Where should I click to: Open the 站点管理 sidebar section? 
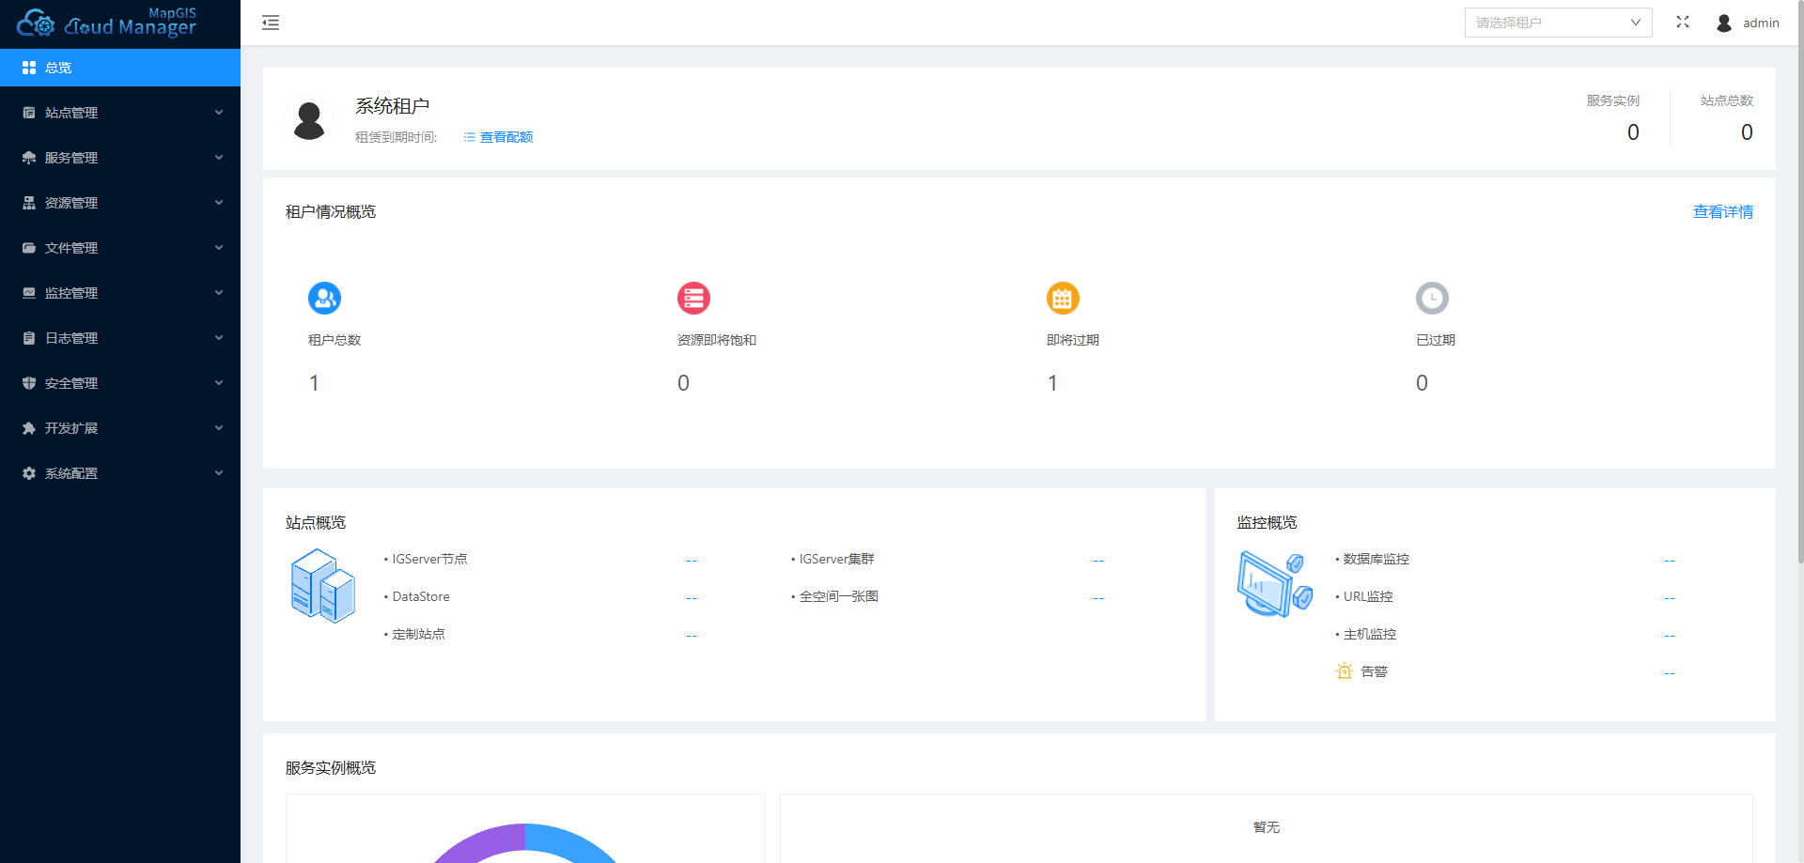(70, 113)
